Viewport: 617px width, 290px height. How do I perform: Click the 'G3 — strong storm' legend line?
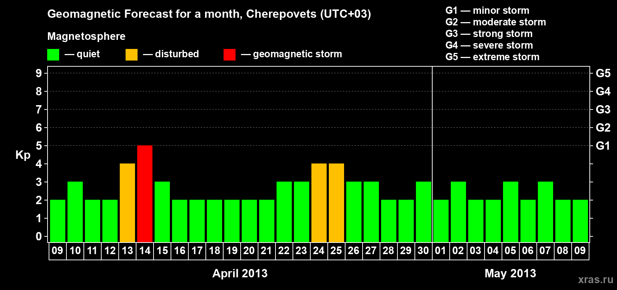(x=489, y=34)
